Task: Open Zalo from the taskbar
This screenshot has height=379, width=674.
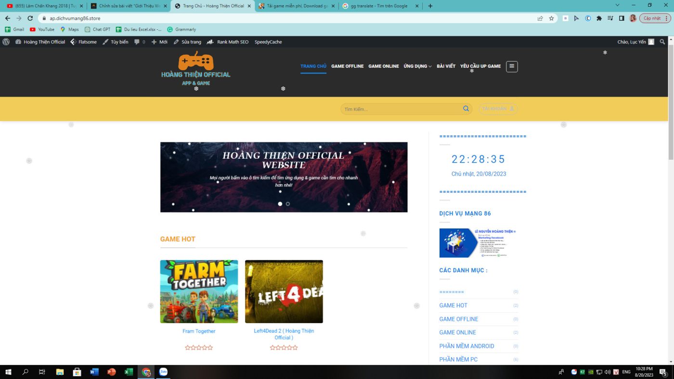Action: [163, 372]
